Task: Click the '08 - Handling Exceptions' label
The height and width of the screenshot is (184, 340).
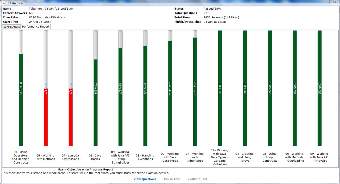Action: pyautogui.click(x=145, y=157)
